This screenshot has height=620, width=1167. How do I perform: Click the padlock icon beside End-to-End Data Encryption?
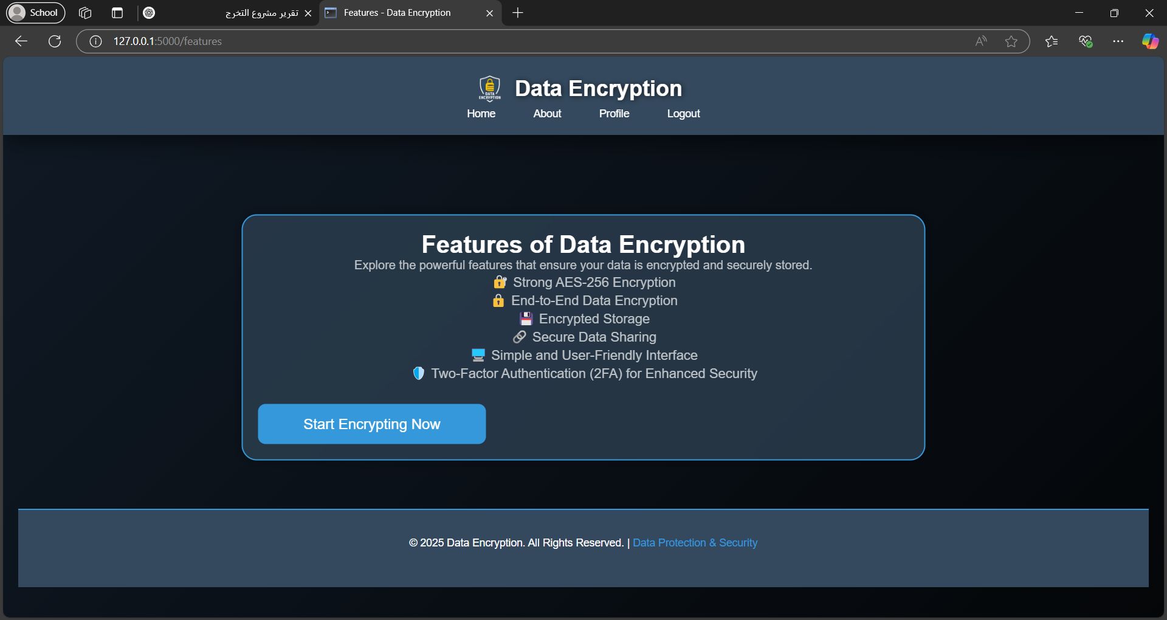pos(498,301)
